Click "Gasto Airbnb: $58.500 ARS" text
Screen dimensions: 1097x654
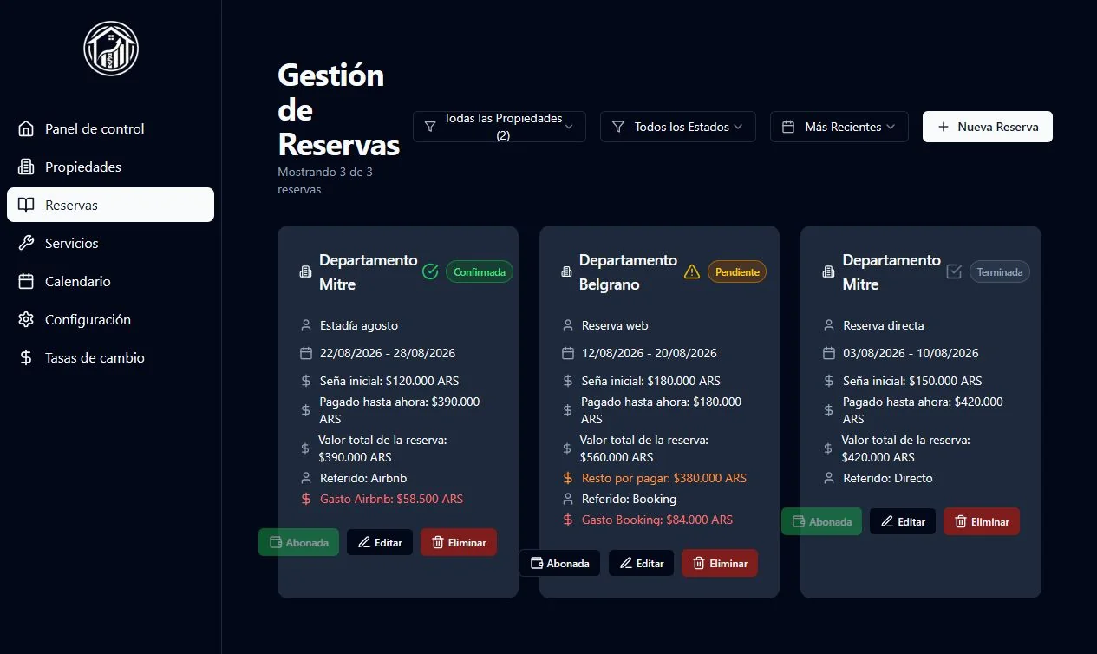point(391,499)
